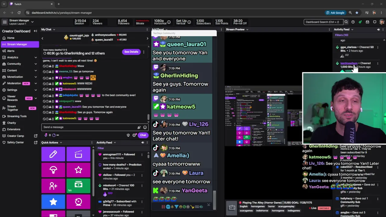This screenshot has height=217, width=386.
Task: Send the chat message with Chat button
Action: (143, 135)
